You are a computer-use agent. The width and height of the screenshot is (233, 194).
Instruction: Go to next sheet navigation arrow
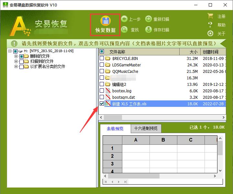click(x=119, y=182)
